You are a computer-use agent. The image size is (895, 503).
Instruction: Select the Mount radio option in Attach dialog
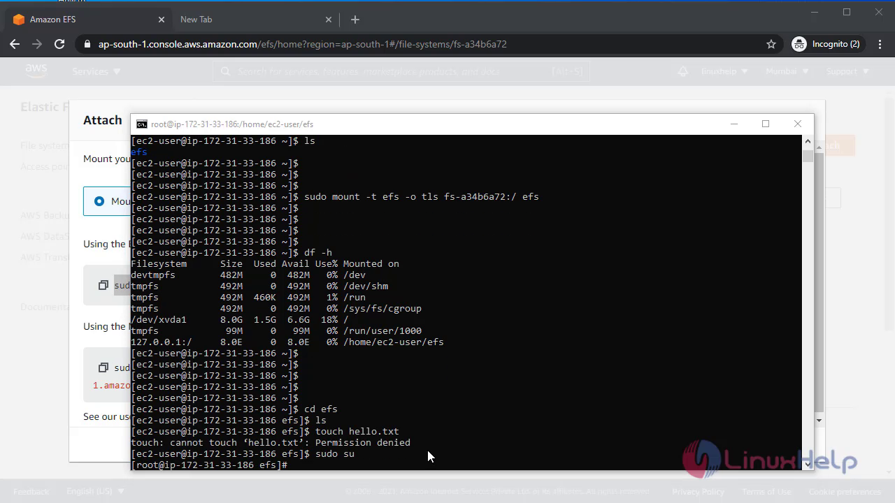[99, 201]
